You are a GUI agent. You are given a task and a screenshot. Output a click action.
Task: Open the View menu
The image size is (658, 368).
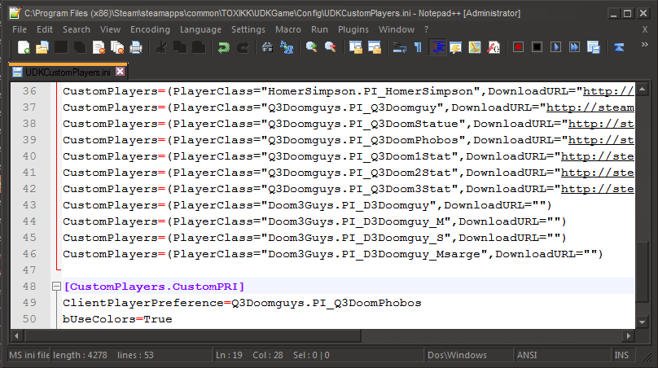(x=111, y=29)
